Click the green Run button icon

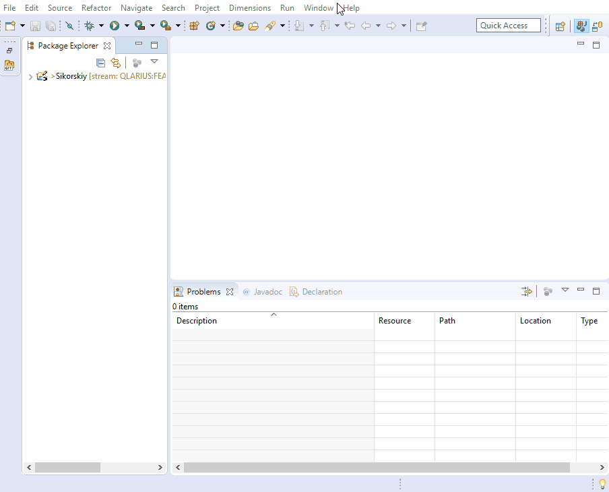click(115, 26)
